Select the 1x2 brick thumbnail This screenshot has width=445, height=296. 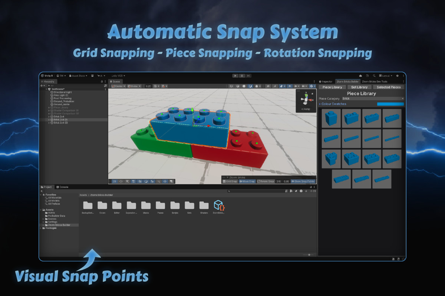click(351, 118)
